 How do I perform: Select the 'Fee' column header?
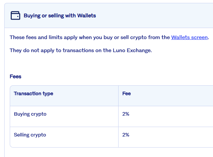coord(126,93)
